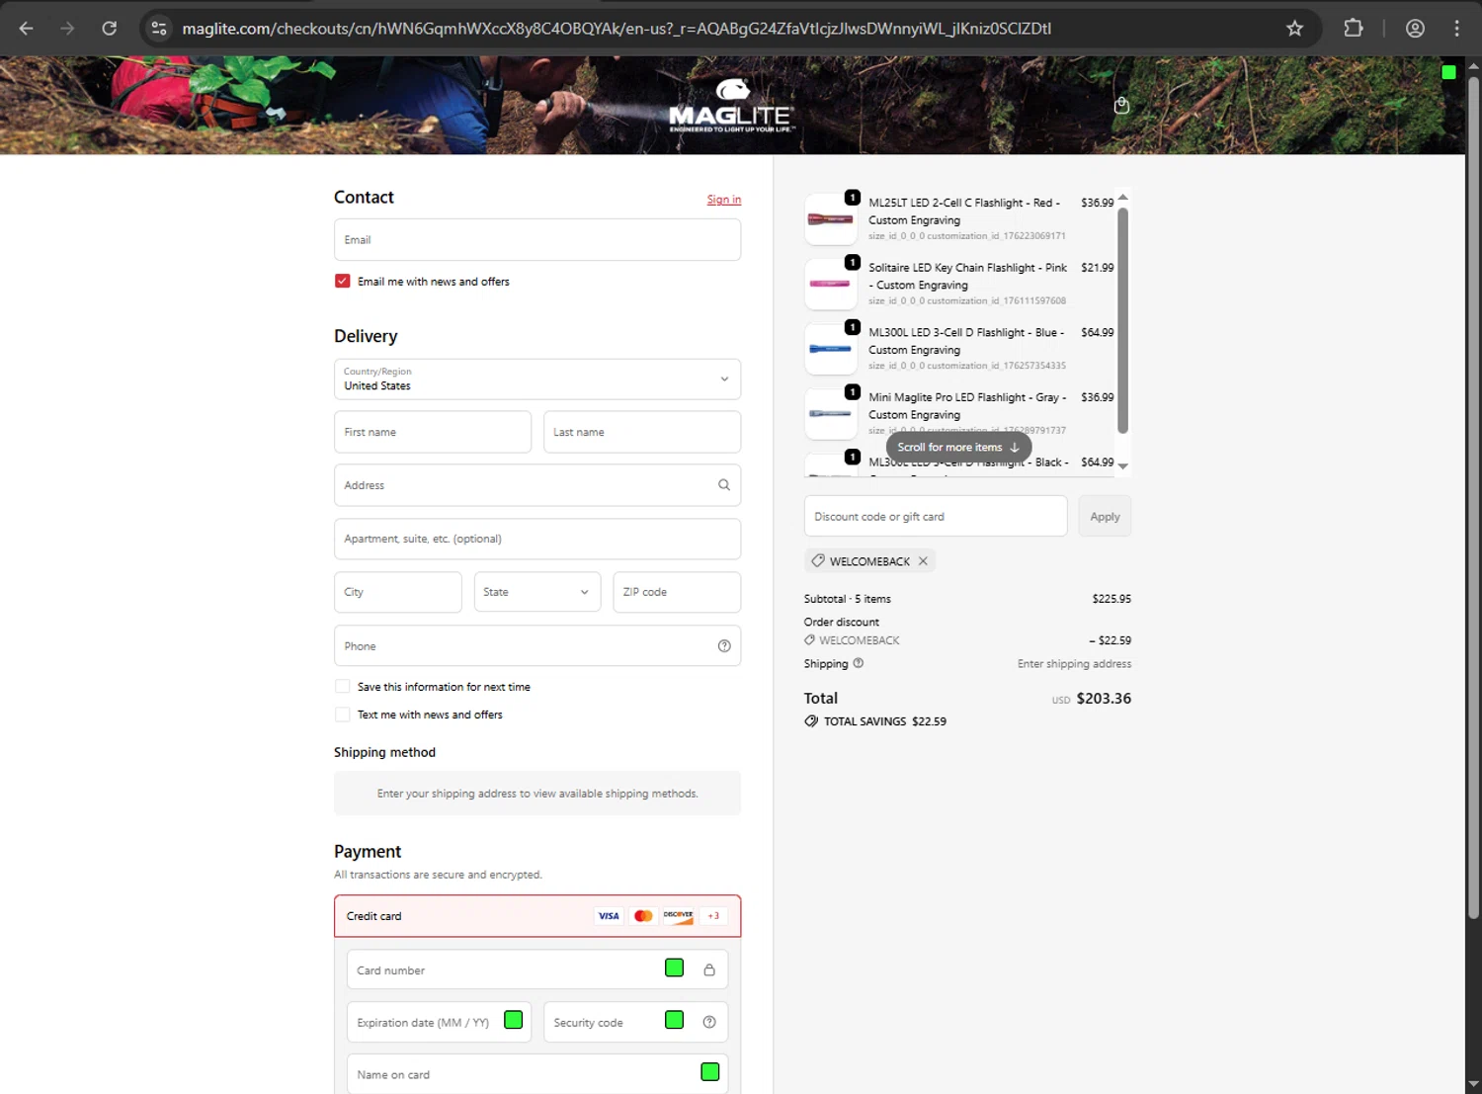Click the pink Solitaire flashlight thumbnail
This screenshot has width=1482, height=1094.
(830, 284)
